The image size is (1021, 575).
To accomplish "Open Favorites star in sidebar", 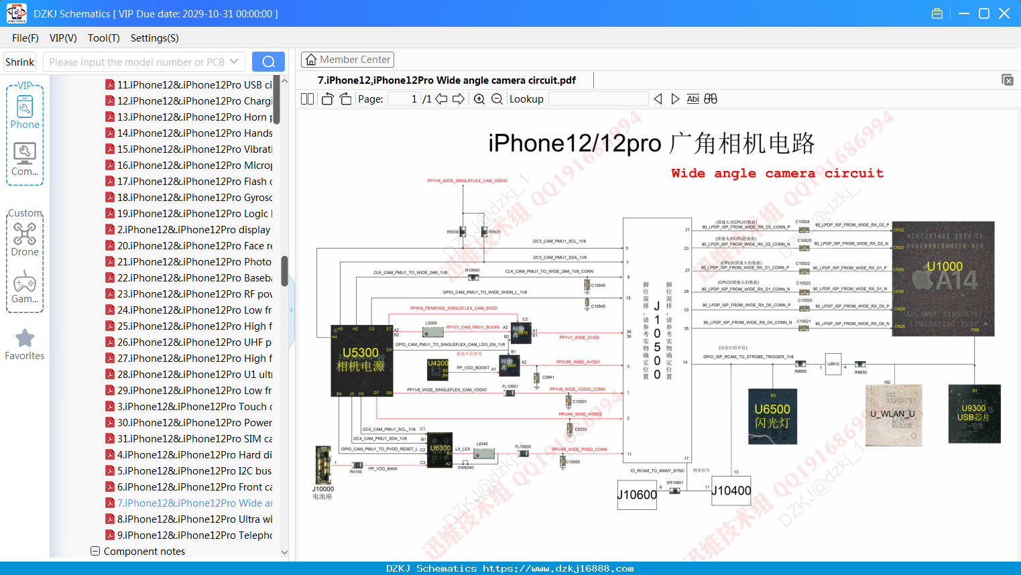I will (x=25, y=344).
